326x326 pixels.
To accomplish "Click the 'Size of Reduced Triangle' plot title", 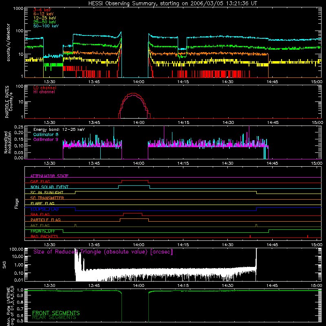I will (x=103, y=252).
